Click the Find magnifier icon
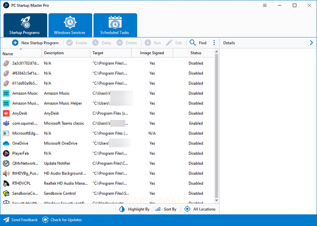Image resolution: width=317 pixels, height=226 pixels. click(x=193, y=43)
